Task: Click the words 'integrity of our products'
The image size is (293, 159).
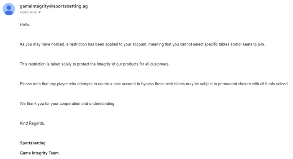Action: 118,64
